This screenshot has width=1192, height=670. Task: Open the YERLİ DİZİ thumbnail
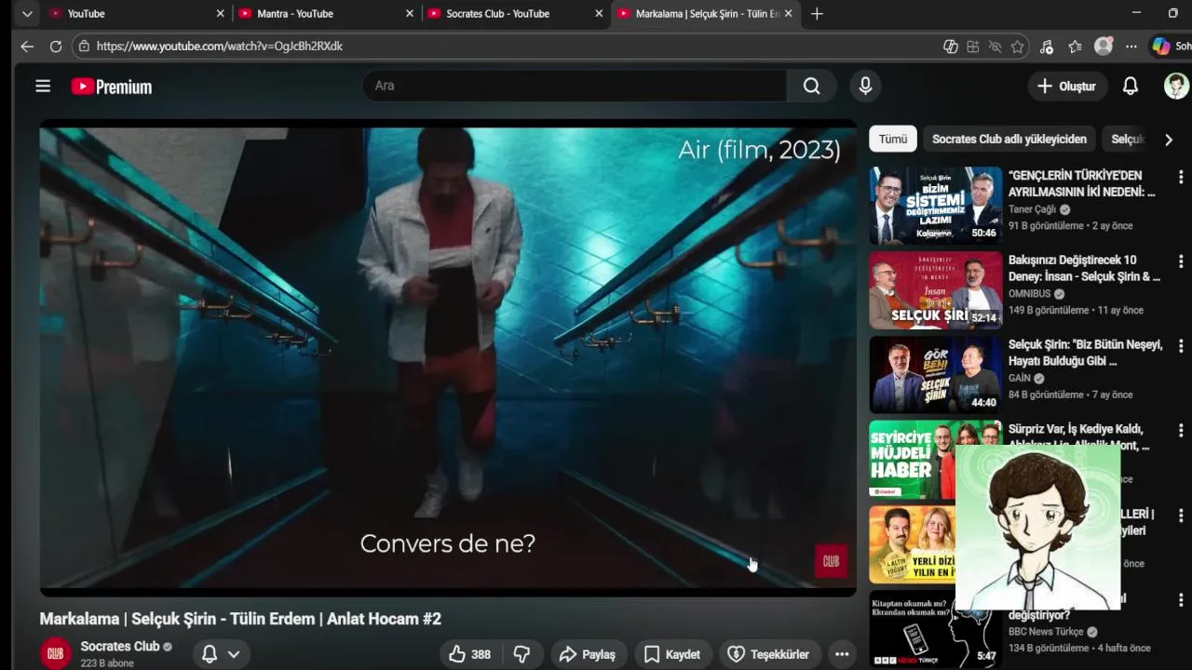913,544
